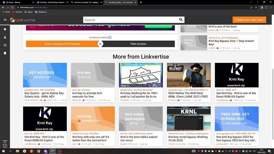Click the search magnifier icon
The width and height of the screenshot is (274, 154).
181,20
